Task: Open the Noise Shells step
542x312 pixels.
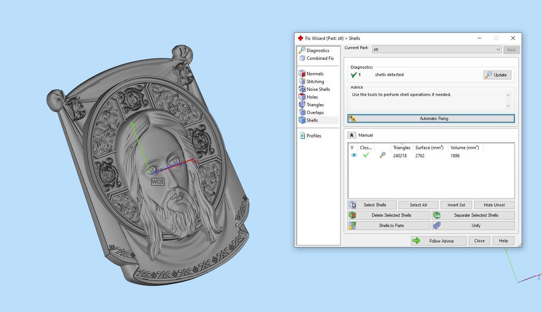Action: click(x=314, y=89)
